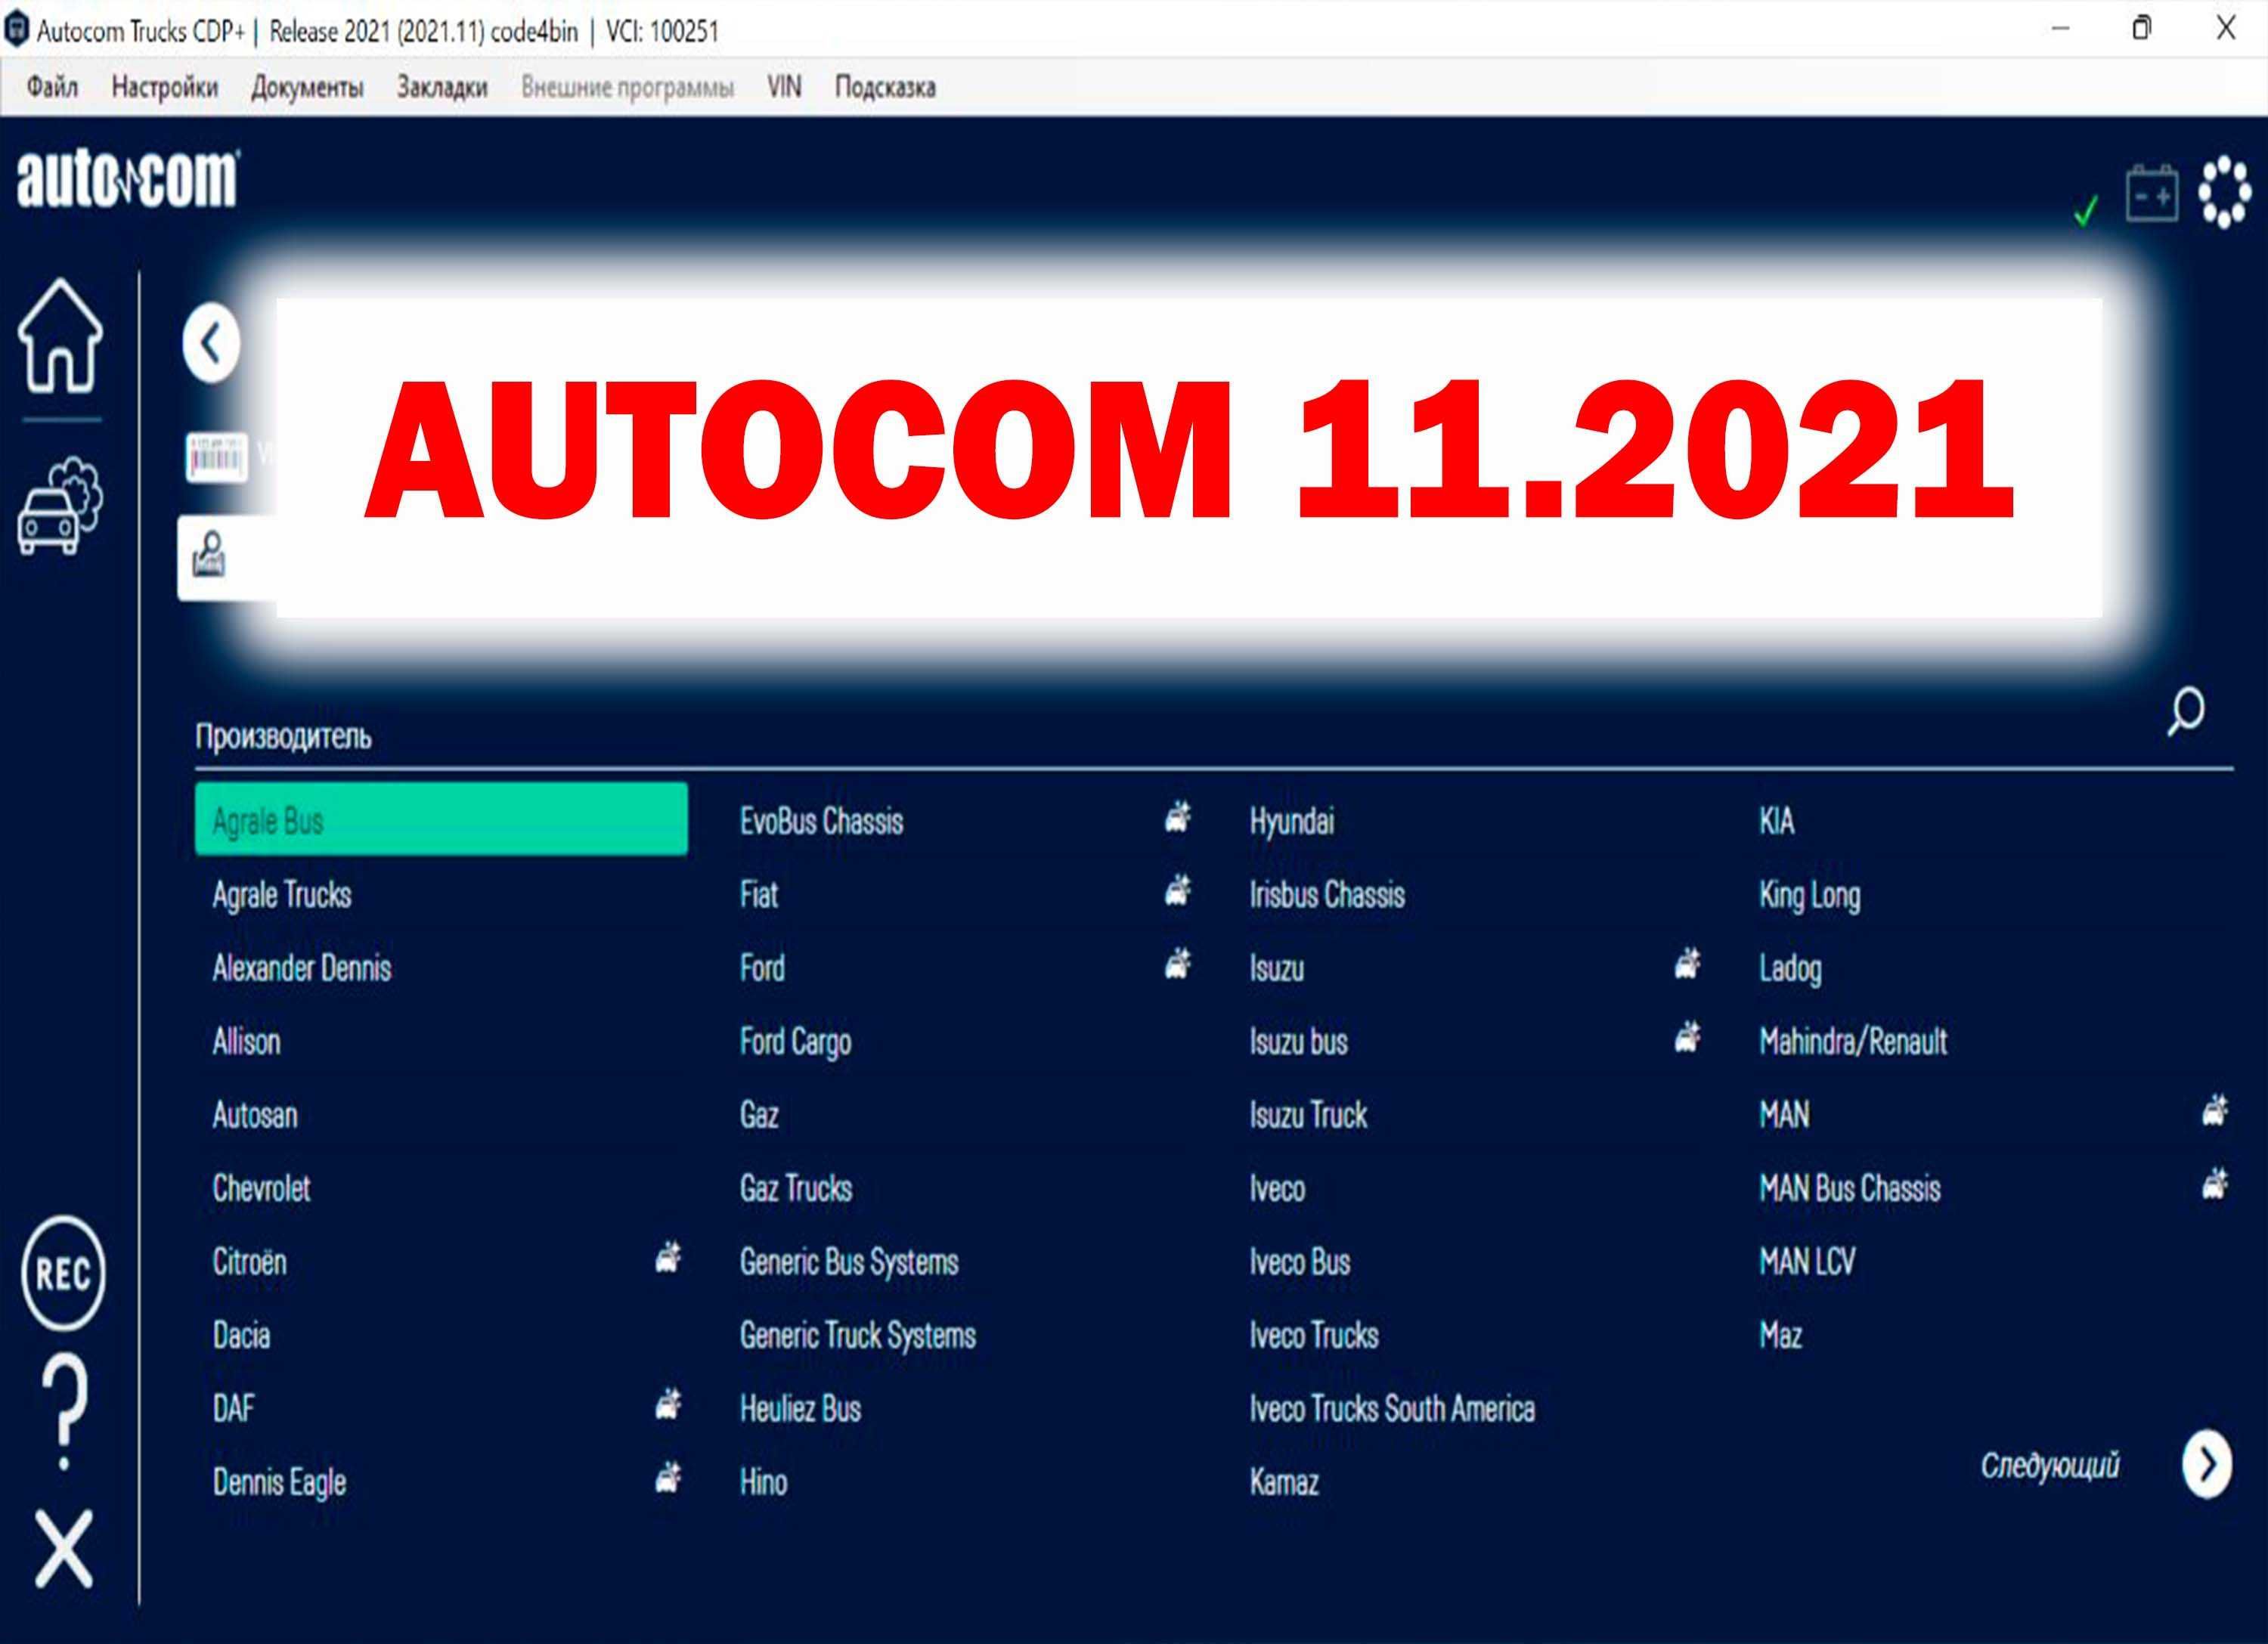Image resolution: width=2268 pixels, height=1644 pixels.
Task: Select Dacia manufacturer
Action: click(241, 1335)
